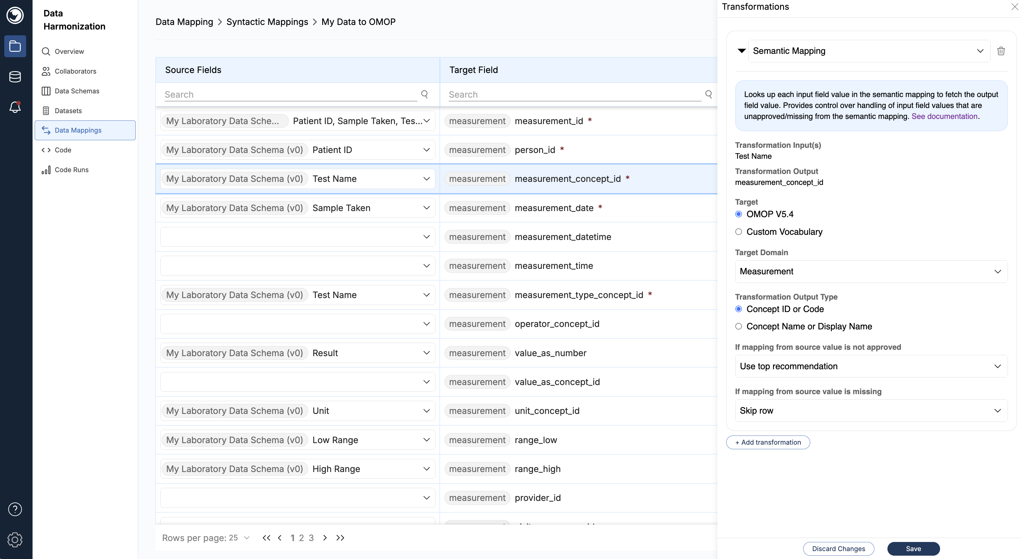Jump to page 2 of results
The image size is (1021, 559).
point(301,538)
